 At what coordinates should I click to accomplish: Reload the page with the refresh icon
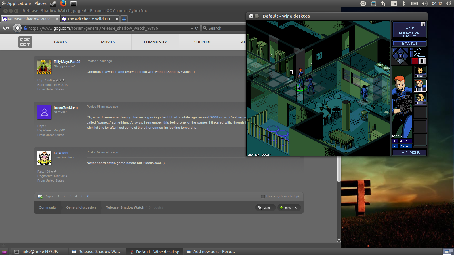pos(196,28)
